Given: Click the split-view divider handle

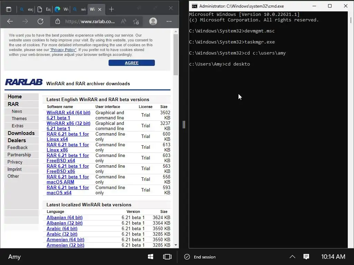Looking at the screenshot, I should (184, 124).
